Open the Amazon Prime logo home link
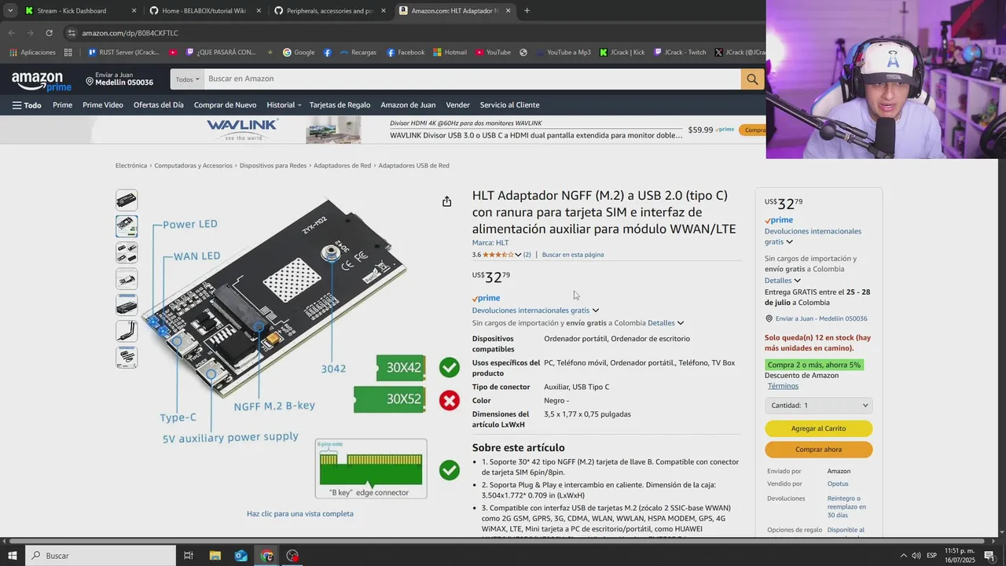The height and width of the screenshot is (566, 1006). point(41,80)
